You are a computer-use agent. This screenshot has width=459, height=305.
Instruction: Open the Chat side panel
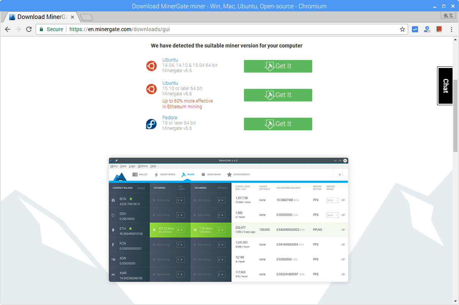click(x=445, y=86)
